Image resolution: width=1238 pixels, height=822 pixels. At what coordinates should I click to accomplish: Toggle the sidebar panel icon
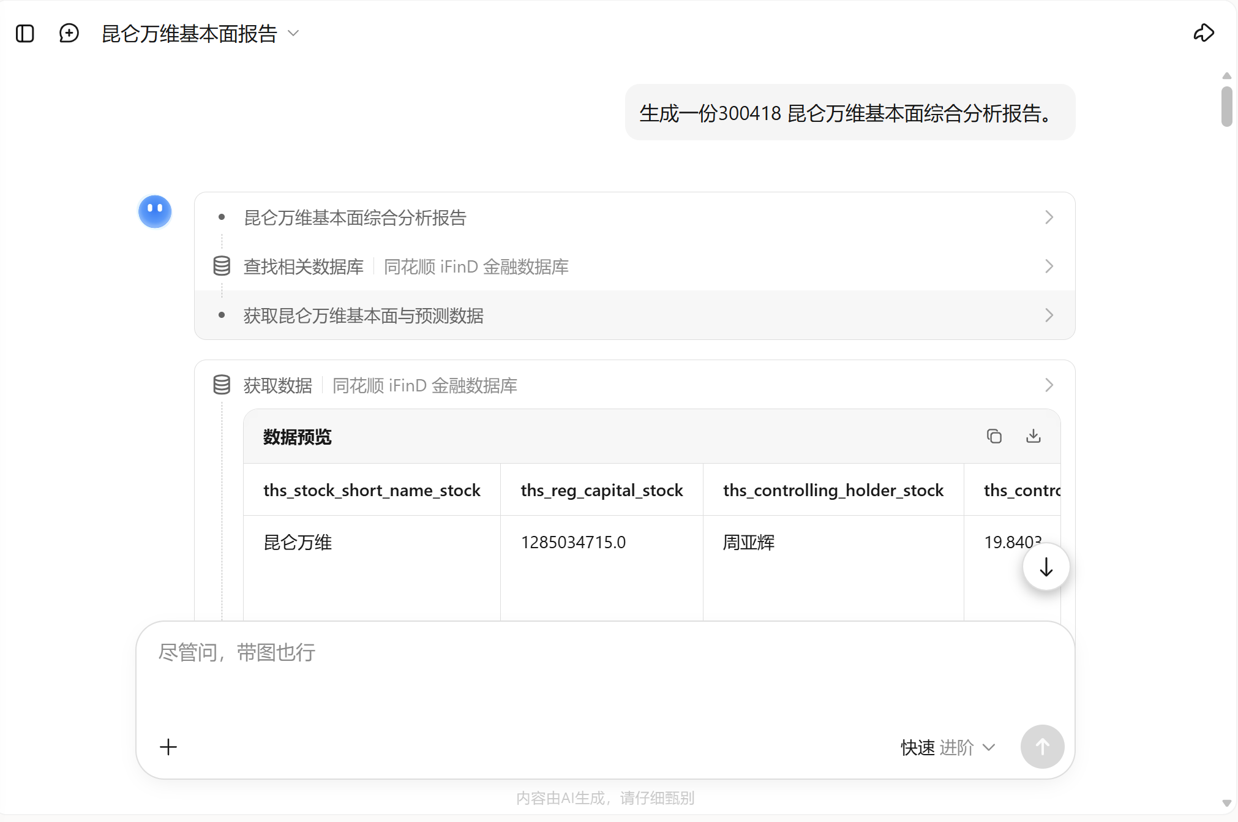(x=24, y=33)
